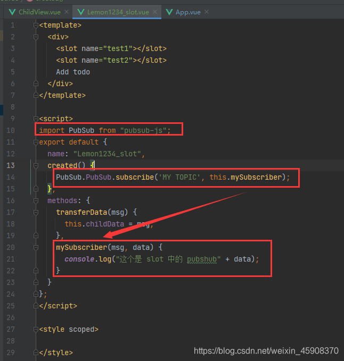
Task: Collapse the <script> block at line 9
Action: click(x=36, y=119)
